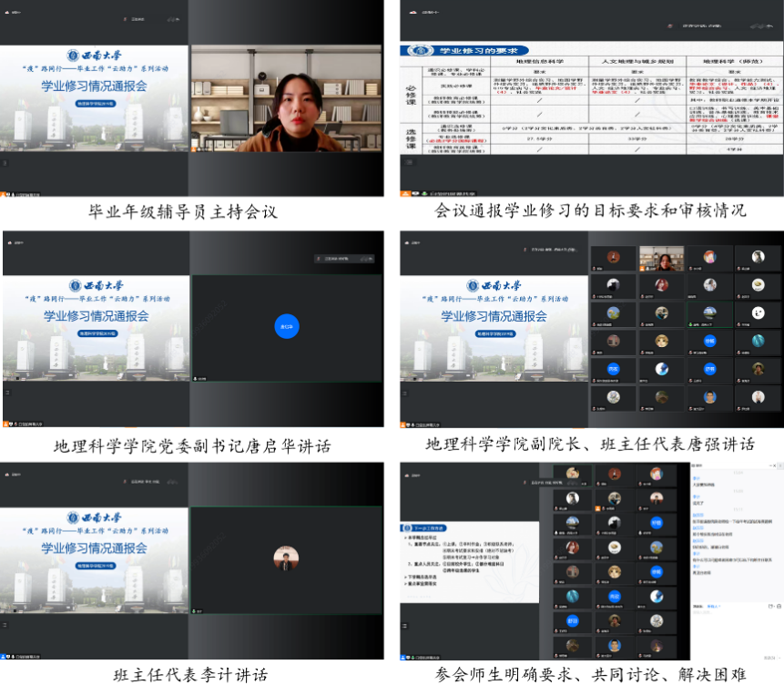
Task: Click the speaking indicator bar in the top-left panel
Action: click(x=137, y=18)
